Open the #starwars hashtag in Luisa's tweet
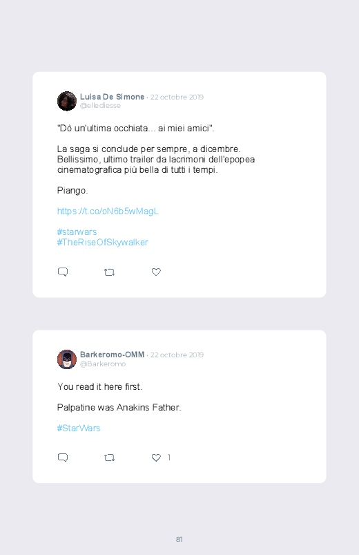 (77, 232)
